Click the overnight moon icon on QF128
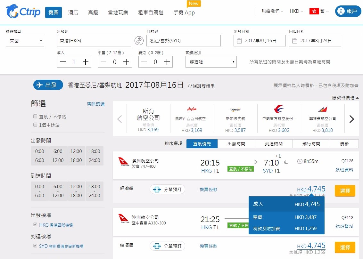 (286, 163)
